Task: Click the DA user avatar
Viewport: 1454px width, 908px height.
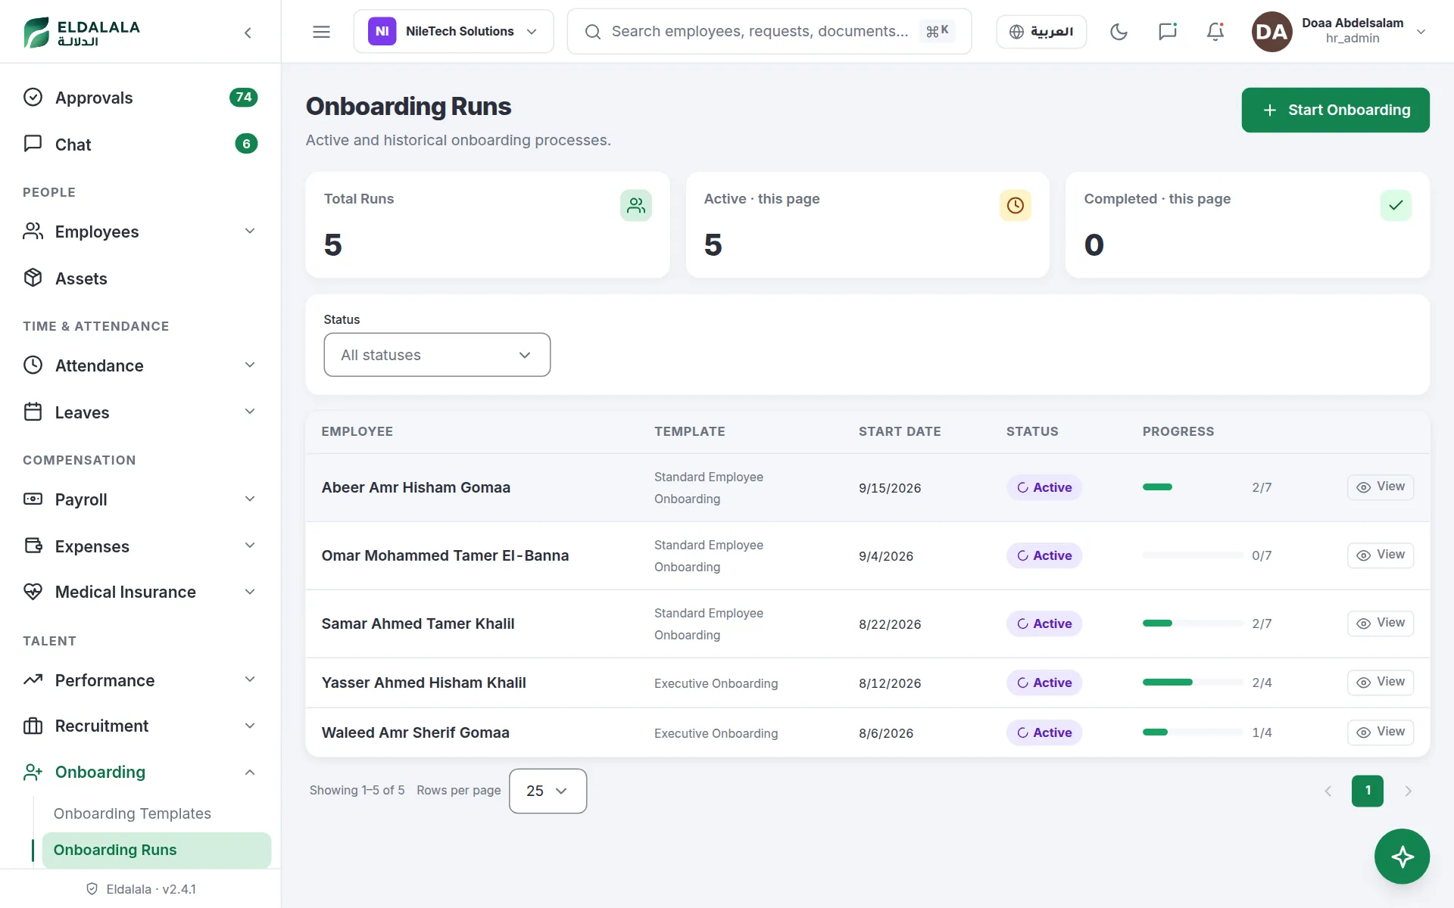Action: (1271, 32)
